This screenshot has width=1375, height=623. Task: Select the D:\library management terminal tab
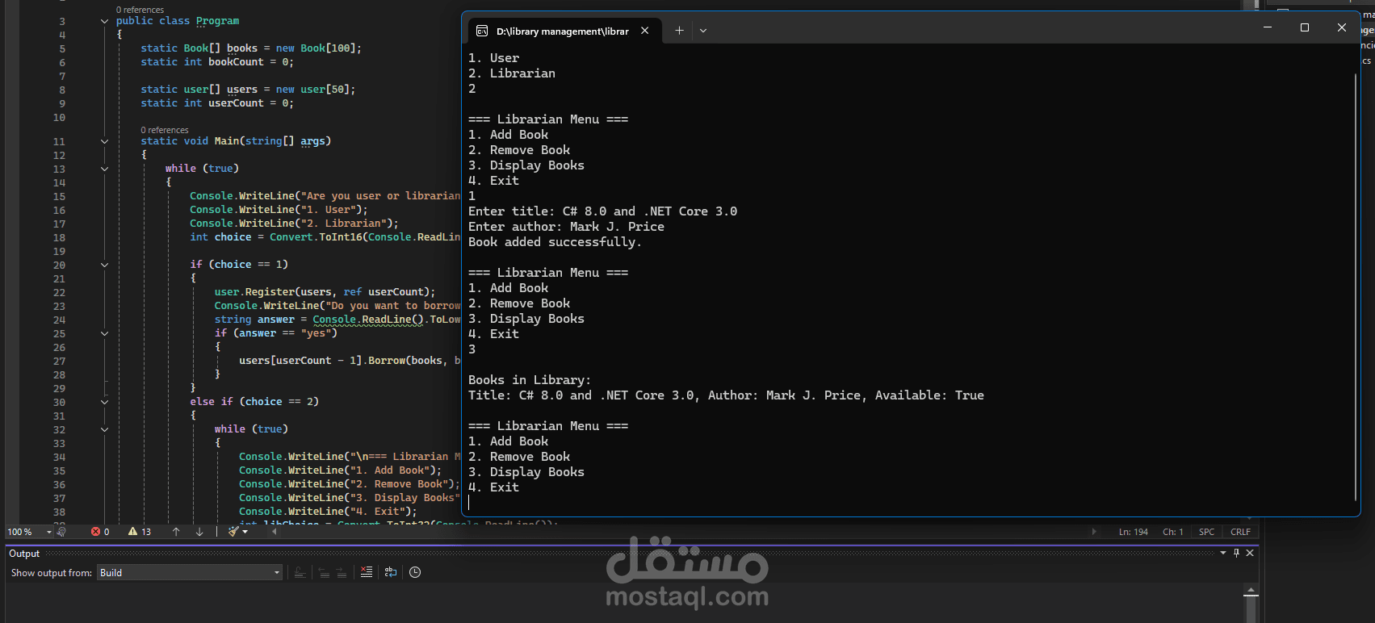click(x=564, y=31)
